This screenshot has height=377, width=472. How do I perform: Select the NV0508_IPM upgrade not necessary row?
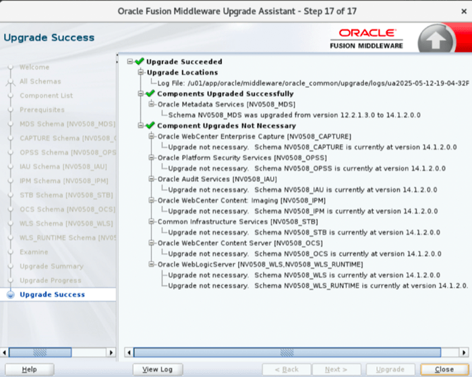303,211
